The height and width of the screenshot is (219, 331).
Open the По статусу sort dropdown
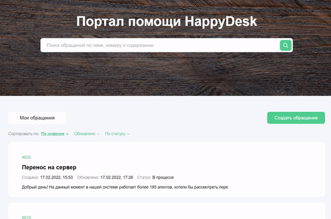click(118, 133)
